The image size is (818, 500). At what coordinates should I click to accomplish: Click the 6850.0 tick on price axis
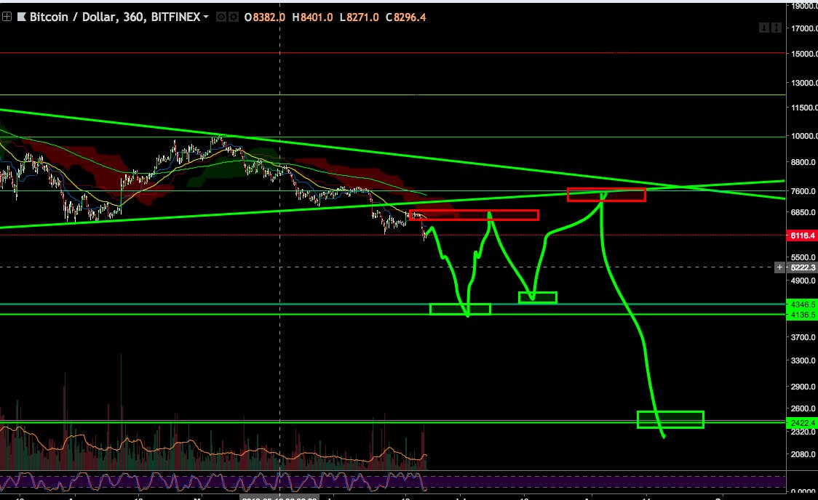pos(804,212)
